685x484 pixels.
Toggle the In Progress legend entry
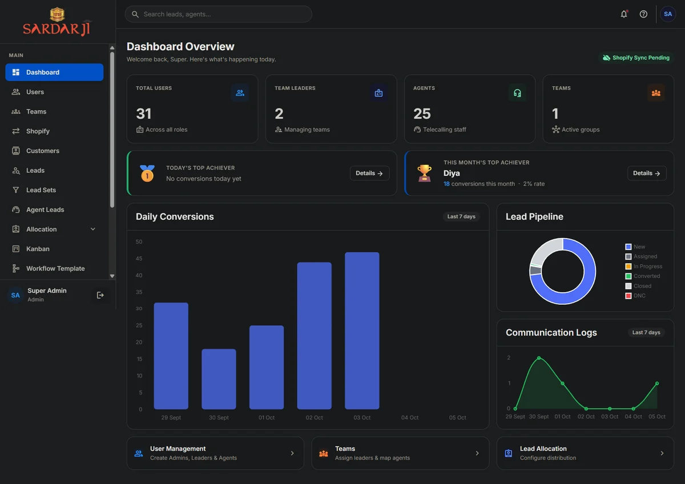[x=644, y=266]
